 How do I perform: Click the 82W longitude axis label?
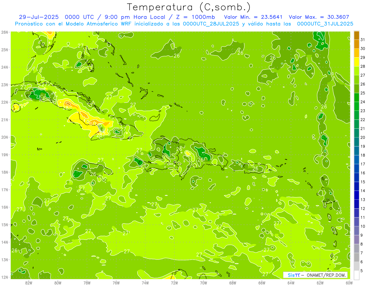(x=28, y=283)
